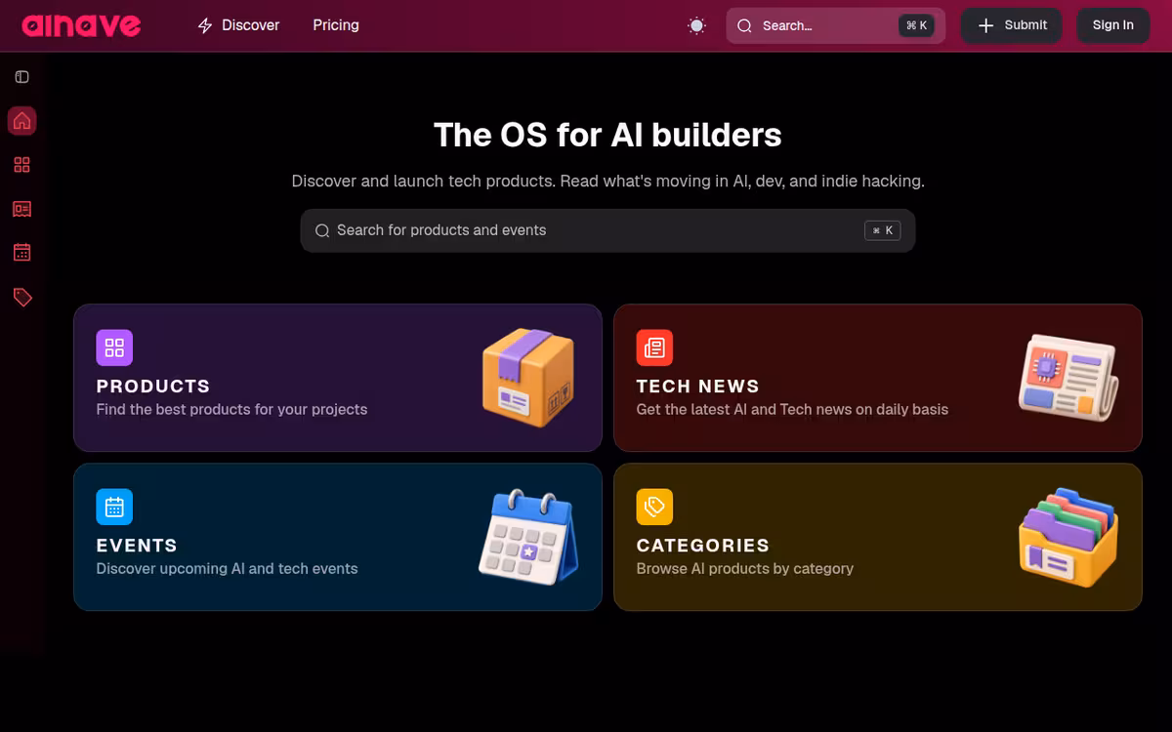Click the magnifier icon in hero search

pos(322,230)
